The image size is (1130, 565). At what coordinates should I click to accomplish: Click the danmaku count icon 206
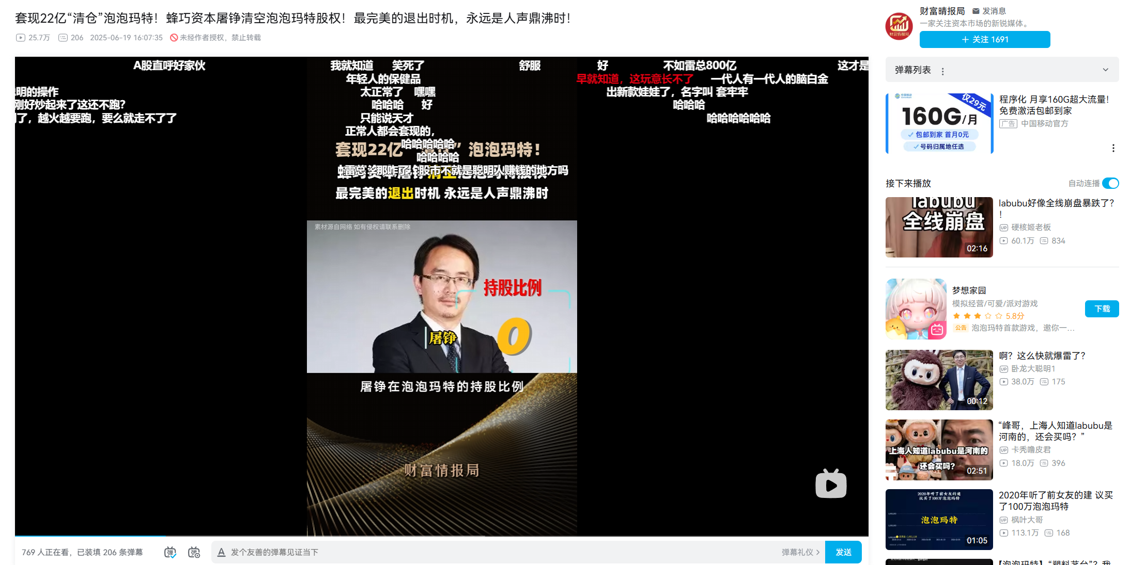click(63, 38)
